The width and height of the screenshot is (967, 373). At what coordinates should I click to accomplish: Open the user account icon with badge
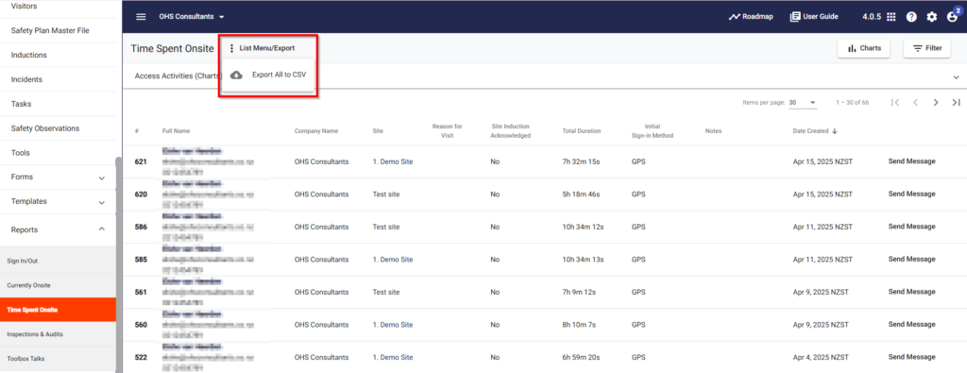(x=953, y=16)
